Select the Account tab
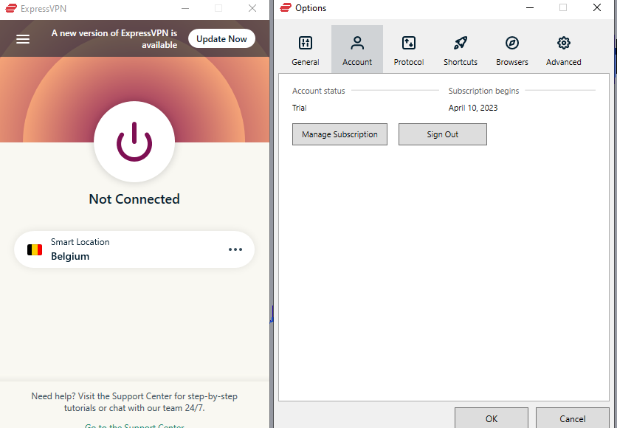This screenshot has height=428, width=617. (357, 49)
